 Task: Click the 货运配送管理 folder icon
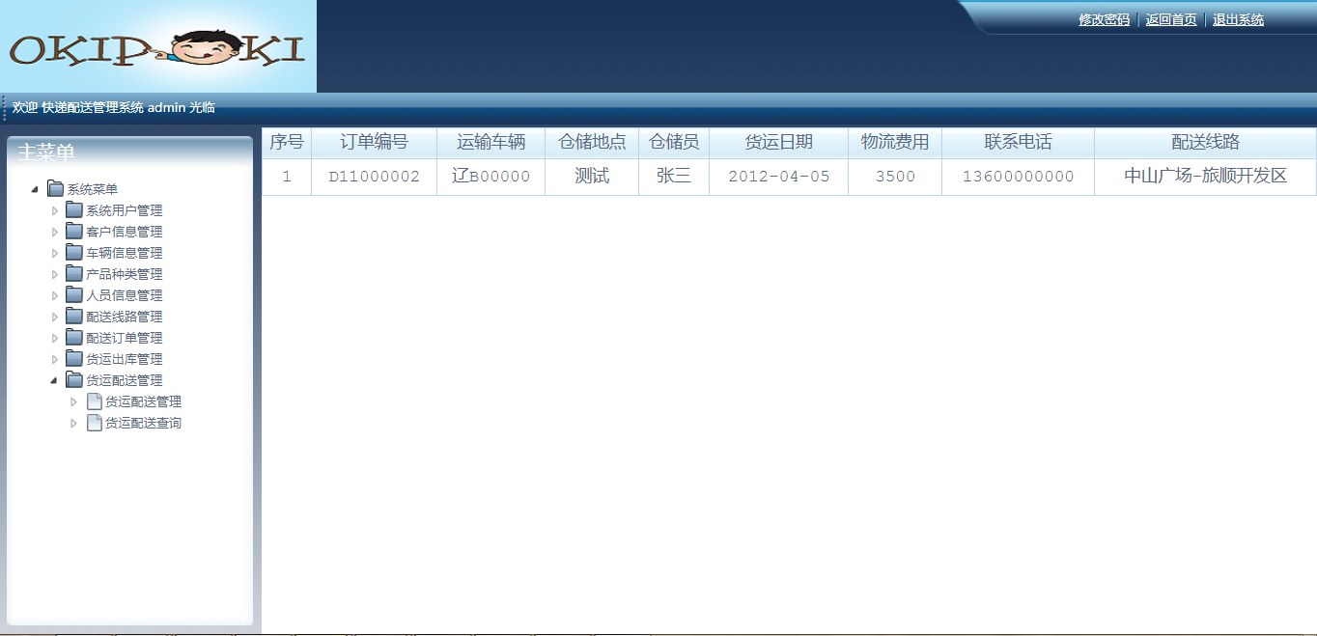[74, 380]
